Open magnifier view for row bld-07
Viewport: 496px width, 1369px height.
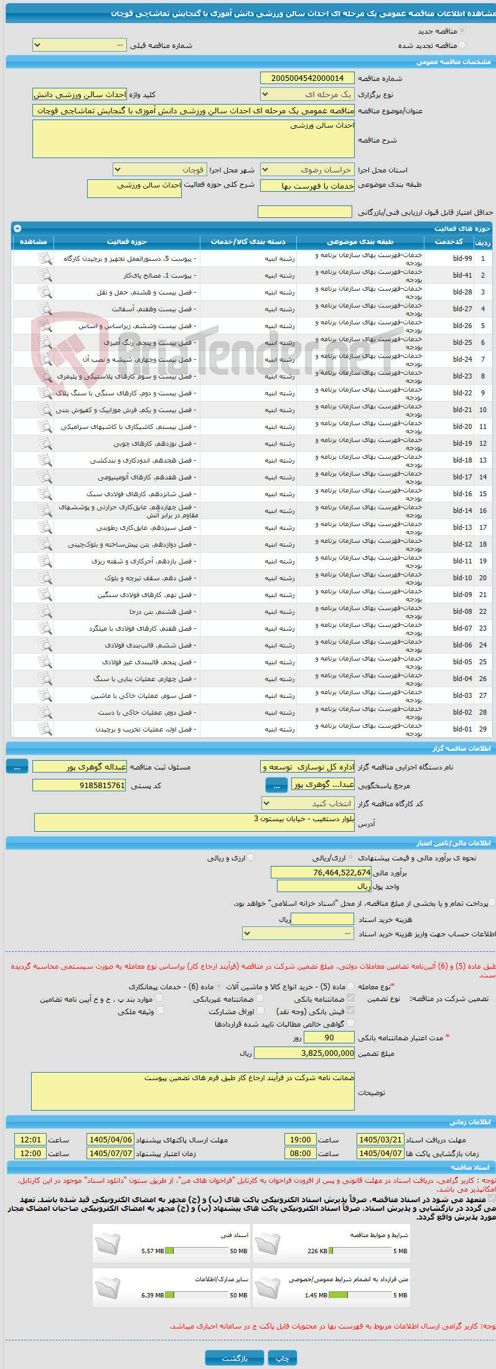45,628
